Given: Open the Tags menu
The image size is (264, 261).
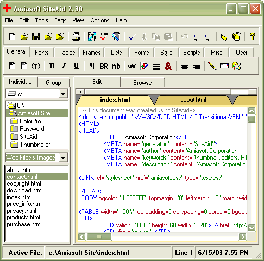Looking at the screenshot, I should [60, 20].
